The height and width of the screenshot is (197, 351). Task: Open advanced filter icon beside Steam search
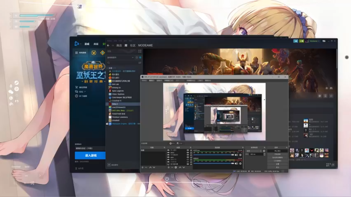click(x=140, y=63)
